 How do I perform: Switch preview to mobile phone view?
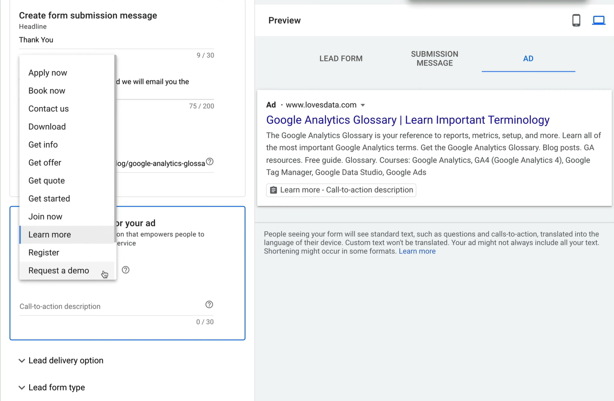click(576, 20)
